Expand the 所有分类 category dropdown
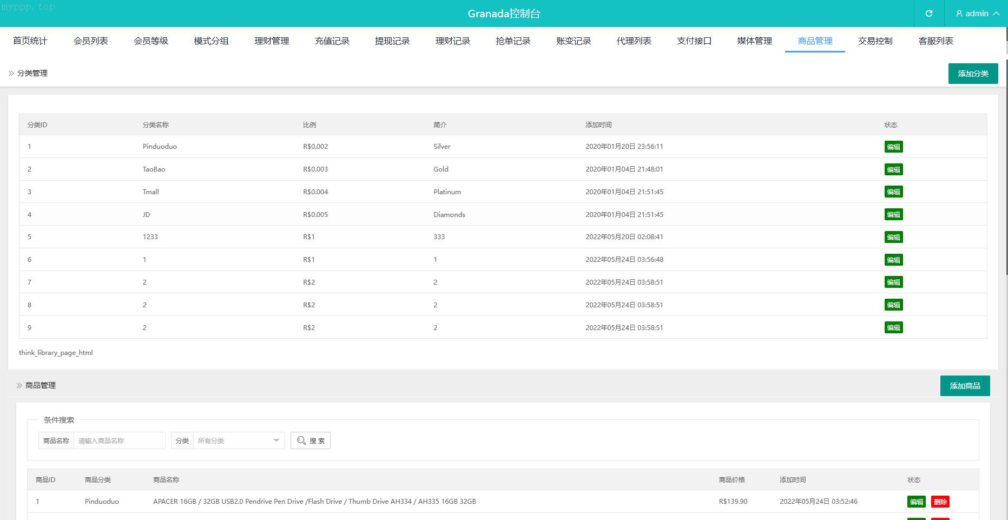The height and width of the screenshot is (520, 1008). 239,440
